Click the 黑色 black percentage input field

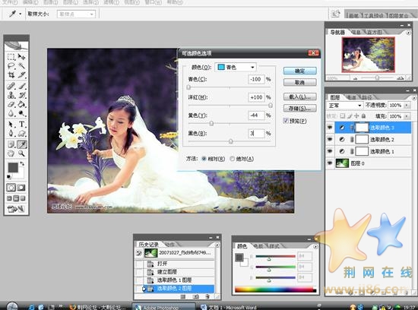click(x=256, y=133)
